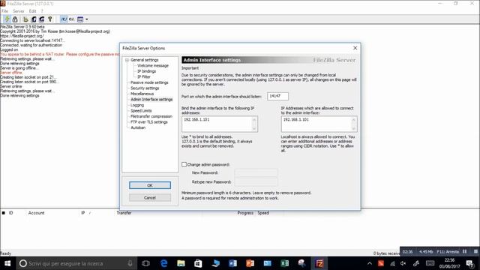Click the question mark help toolbar icon

pos(50,19)
